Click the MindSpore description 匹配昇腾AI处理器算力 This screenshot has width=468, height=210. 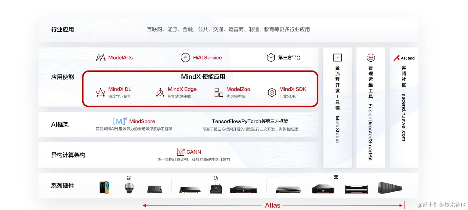134,129
